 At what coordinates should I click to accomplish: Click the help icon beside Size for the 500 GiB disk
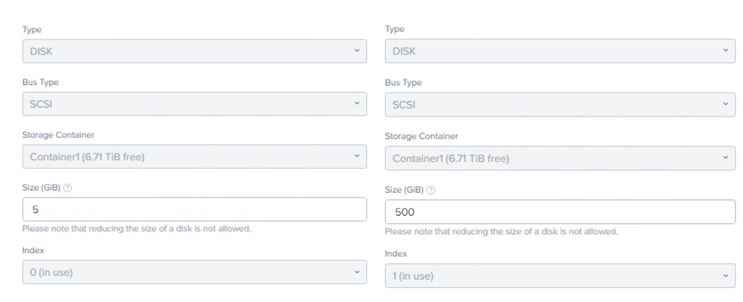click(x=431, y=190)
